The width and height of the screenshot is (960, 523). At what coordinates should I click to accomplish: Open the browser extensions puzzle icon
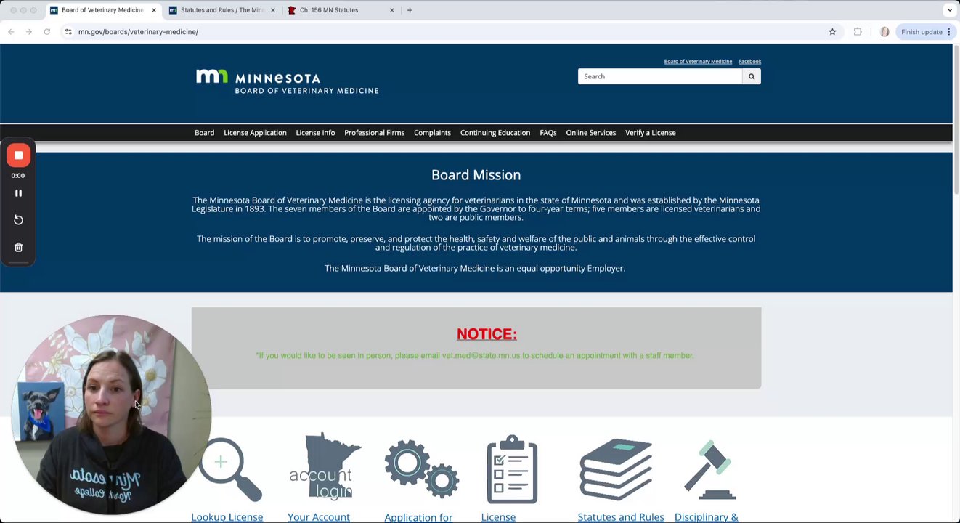858,32
